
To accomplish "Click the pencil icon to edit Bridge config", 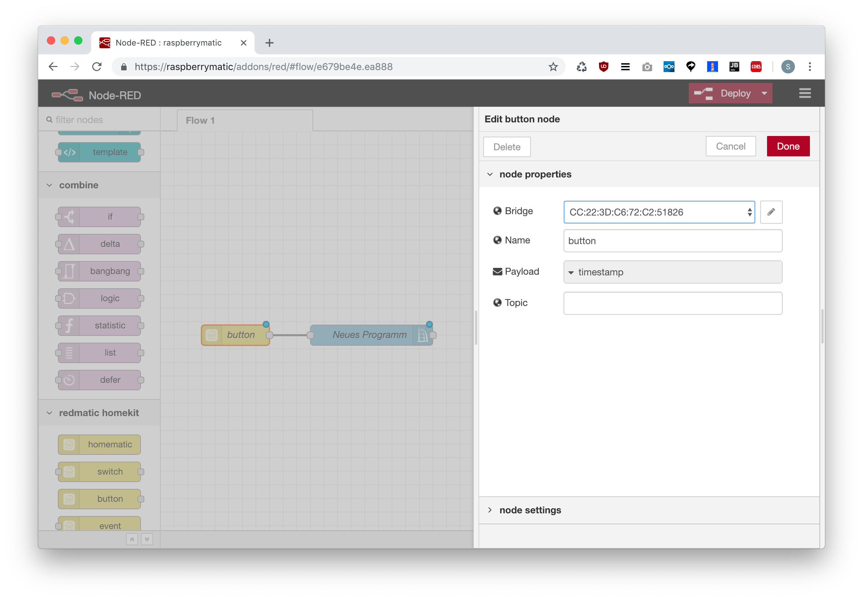I will click(770, 212).
